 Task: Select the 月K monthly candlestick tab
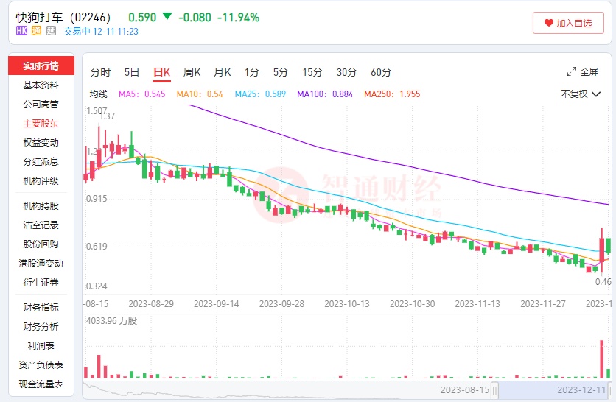(x=223, y=72)
